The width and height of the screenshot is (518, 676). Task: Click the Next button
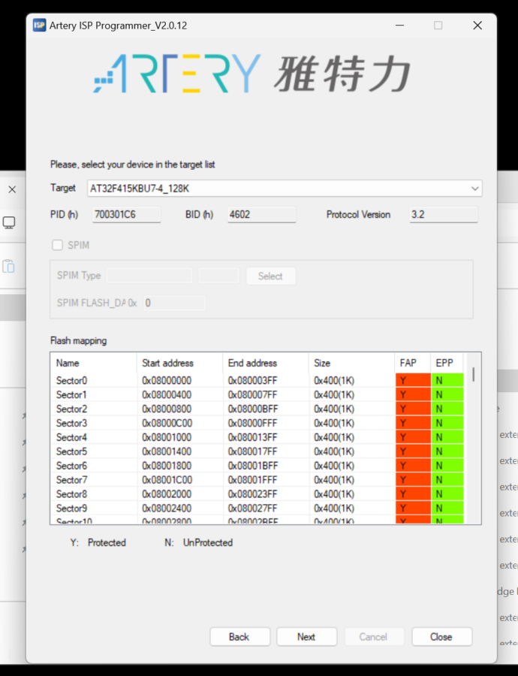point(306,637)
